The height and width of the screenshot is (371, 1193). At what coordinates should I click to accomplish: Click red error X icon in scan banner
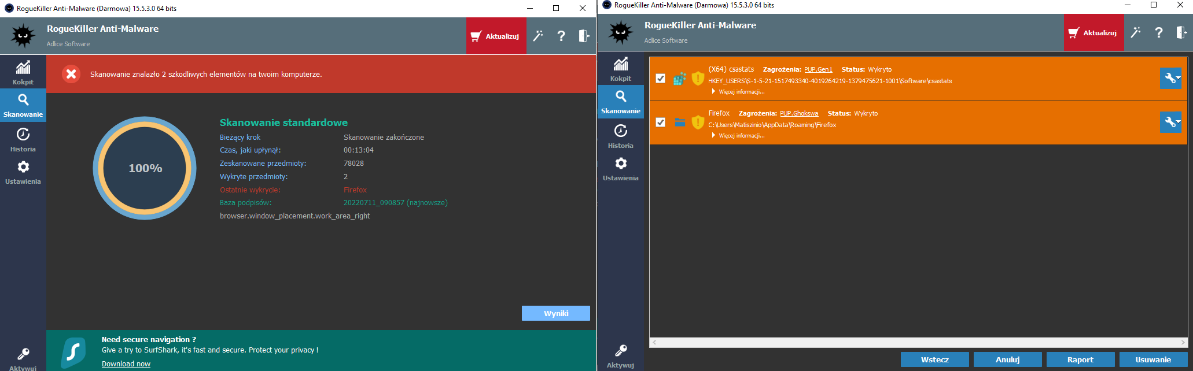coord(71,74)
